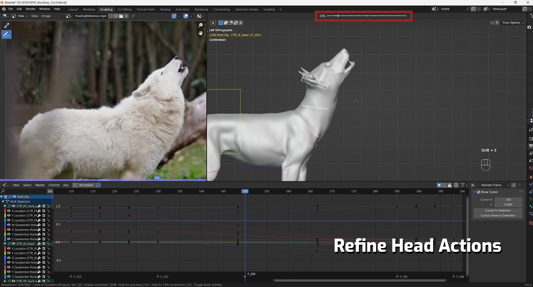The width and height of the screenshot is (533, 287).
Task: Collapse the Wolf_Rig channel tree
Action: (x=2, y=197)
